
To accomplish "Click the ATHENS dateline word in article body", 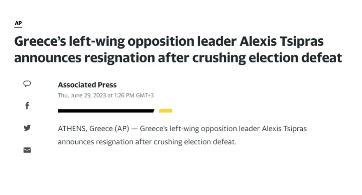I will click(72, 128).
